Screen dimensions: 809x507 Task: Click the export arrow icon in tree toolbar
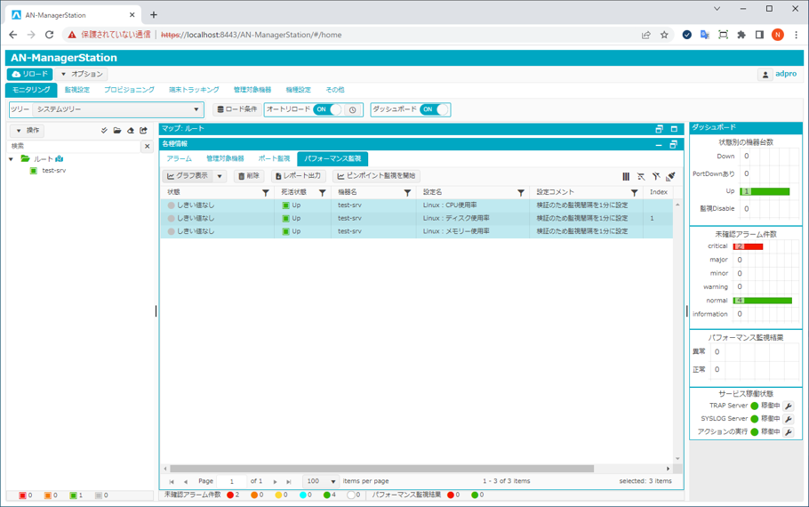pos(143,131)
